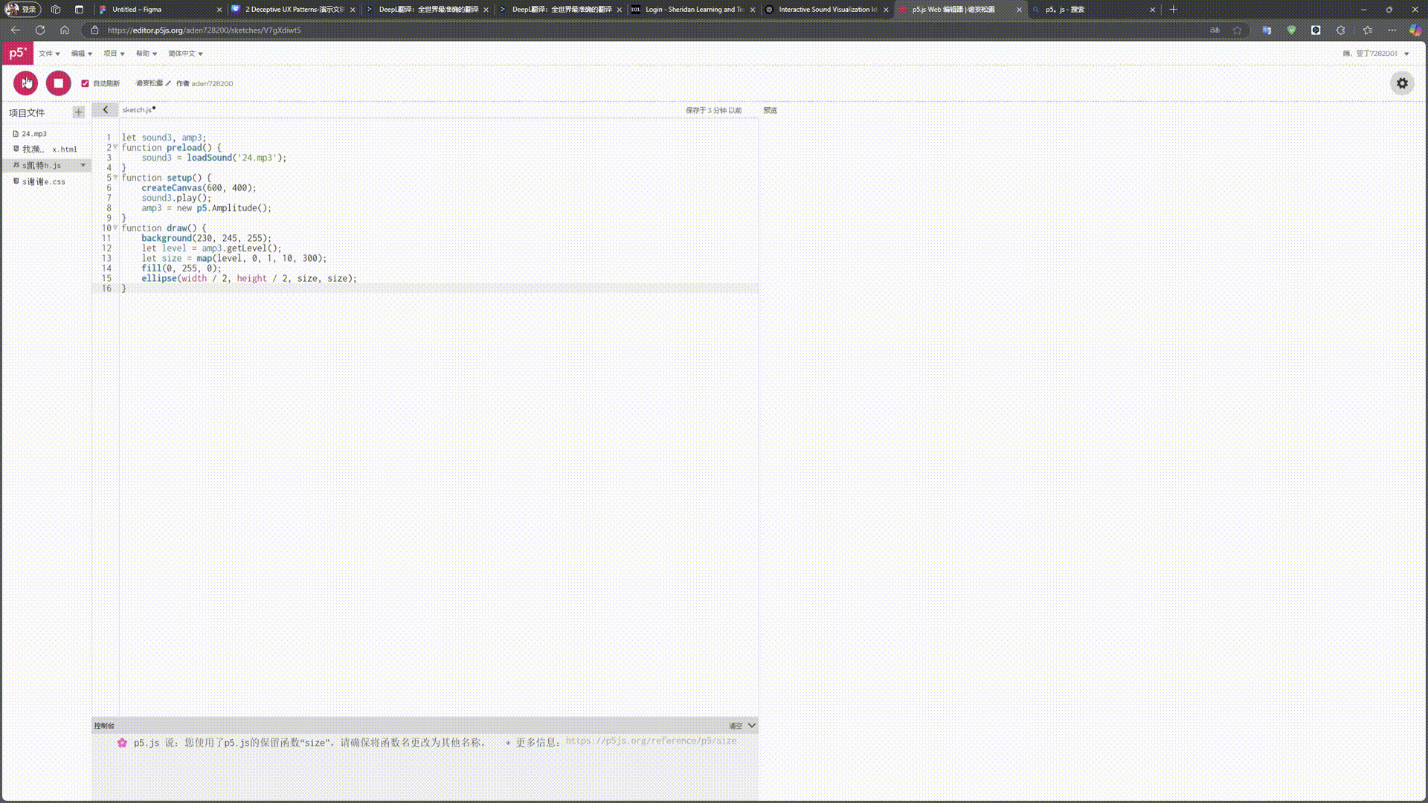The image size is (1428, 803).
Task: Collapse the sidebar with left chevron
Action: 105,110
